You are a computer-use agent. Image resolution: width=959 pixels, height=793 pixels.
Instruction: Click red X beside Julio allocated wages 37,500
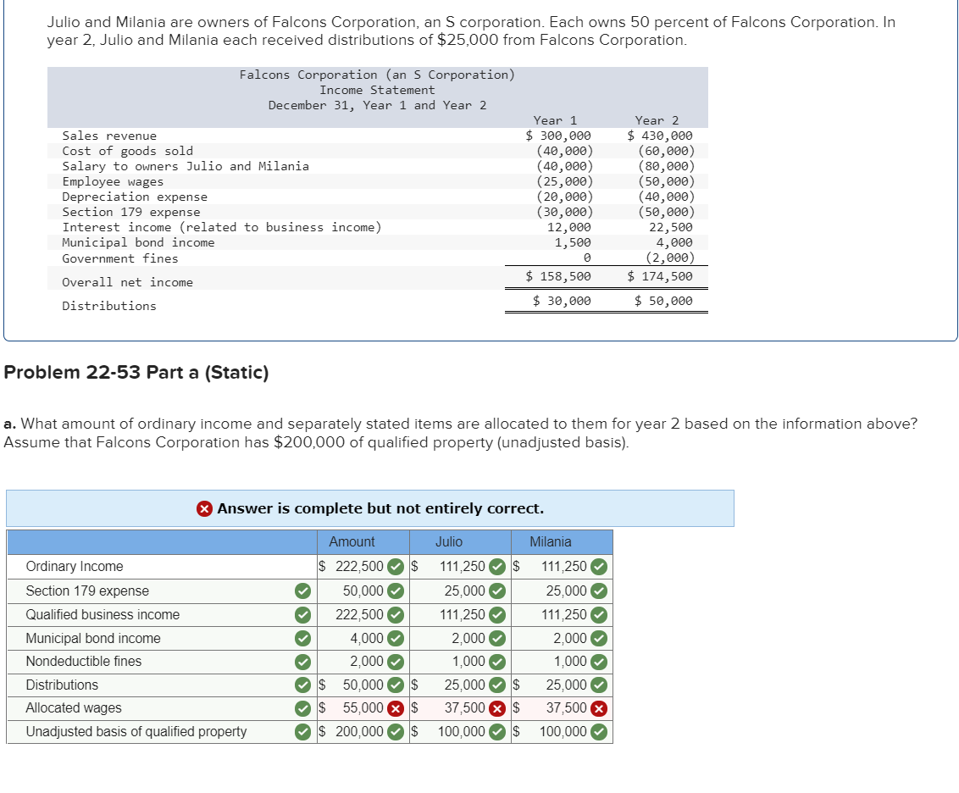tap(498, 708)
